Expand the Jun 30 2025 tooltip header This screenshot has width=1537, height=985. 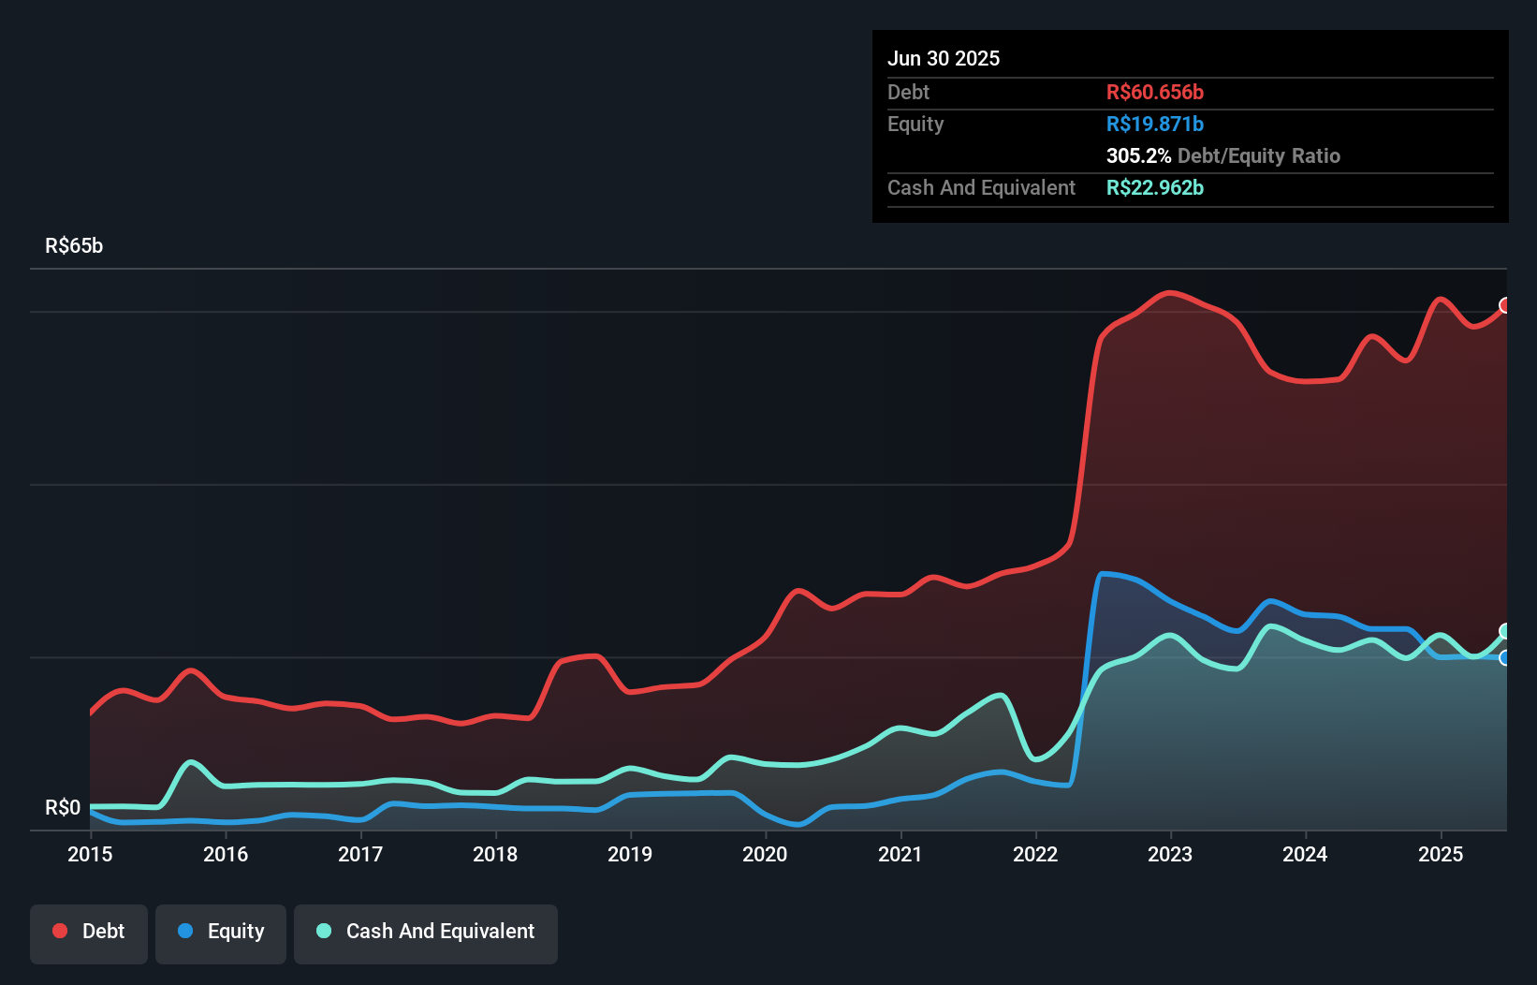coord(944,58)
